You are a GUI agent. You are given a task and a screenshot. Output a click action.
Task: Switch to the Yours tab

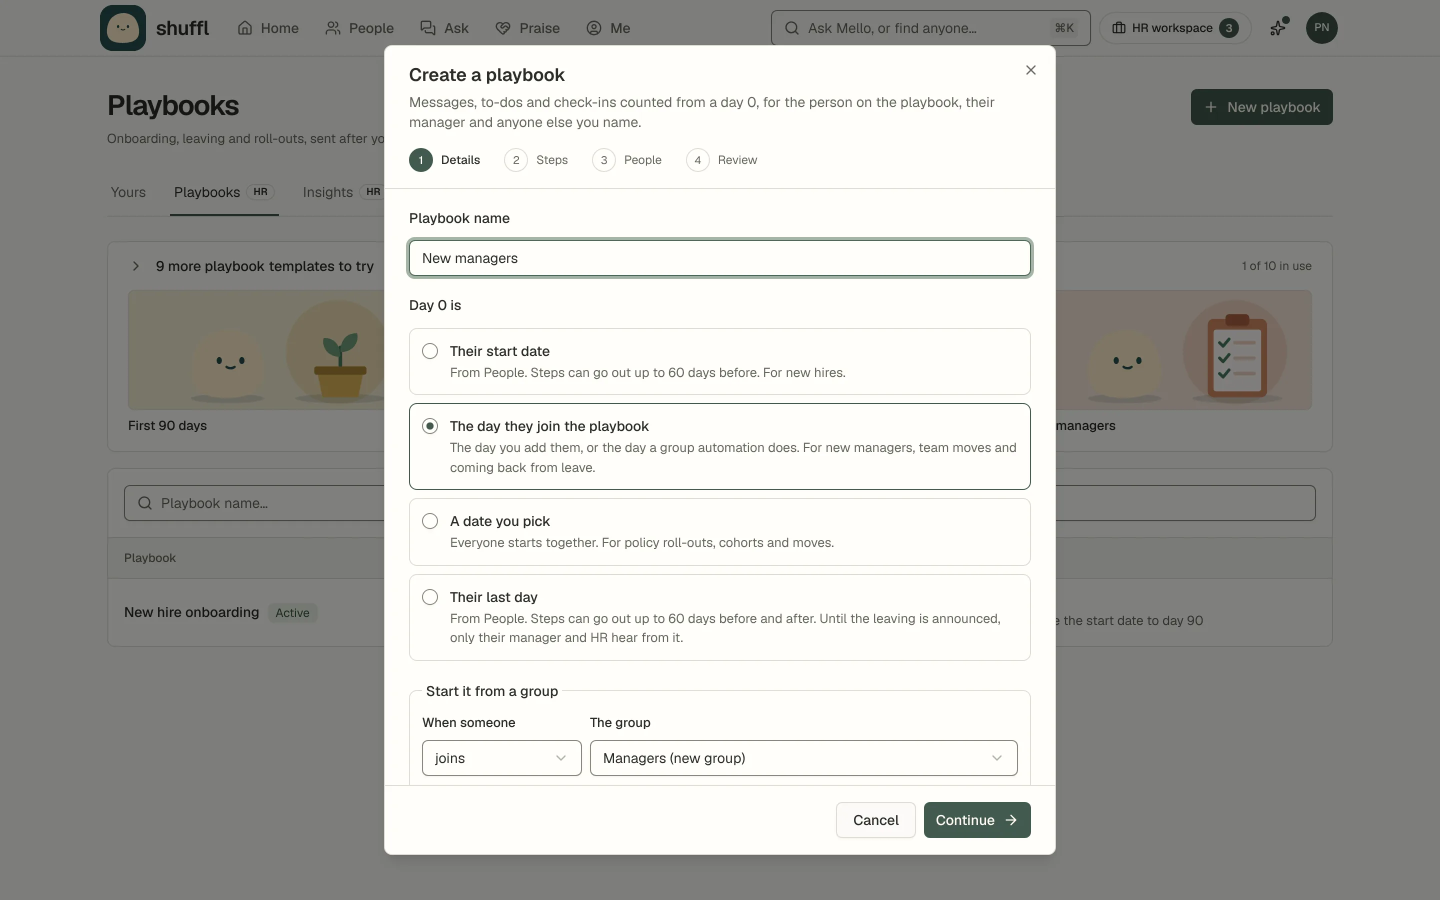pos(128,192)
